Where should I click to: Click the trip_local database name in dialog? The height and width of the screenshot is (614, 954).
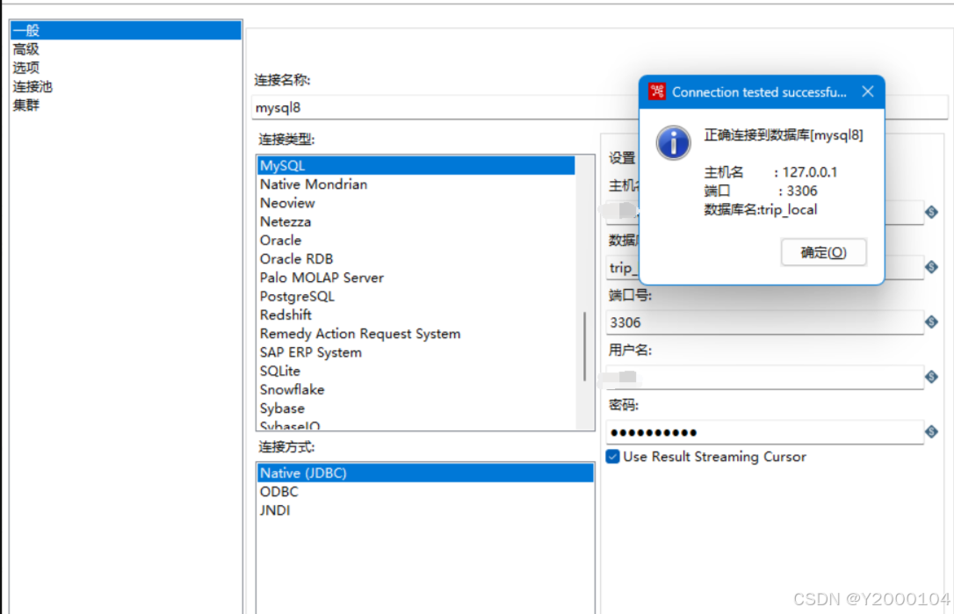click(789, 210)
